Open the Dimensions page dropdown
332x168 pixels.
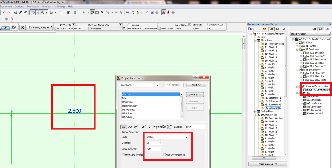[x=139, y=85]
